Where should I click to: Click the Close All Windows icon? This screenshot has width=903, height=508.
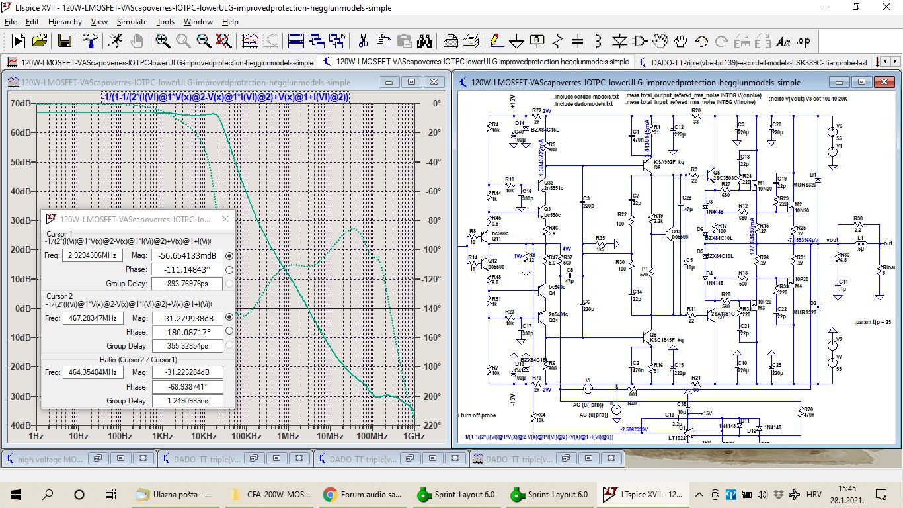pos(337,41)
